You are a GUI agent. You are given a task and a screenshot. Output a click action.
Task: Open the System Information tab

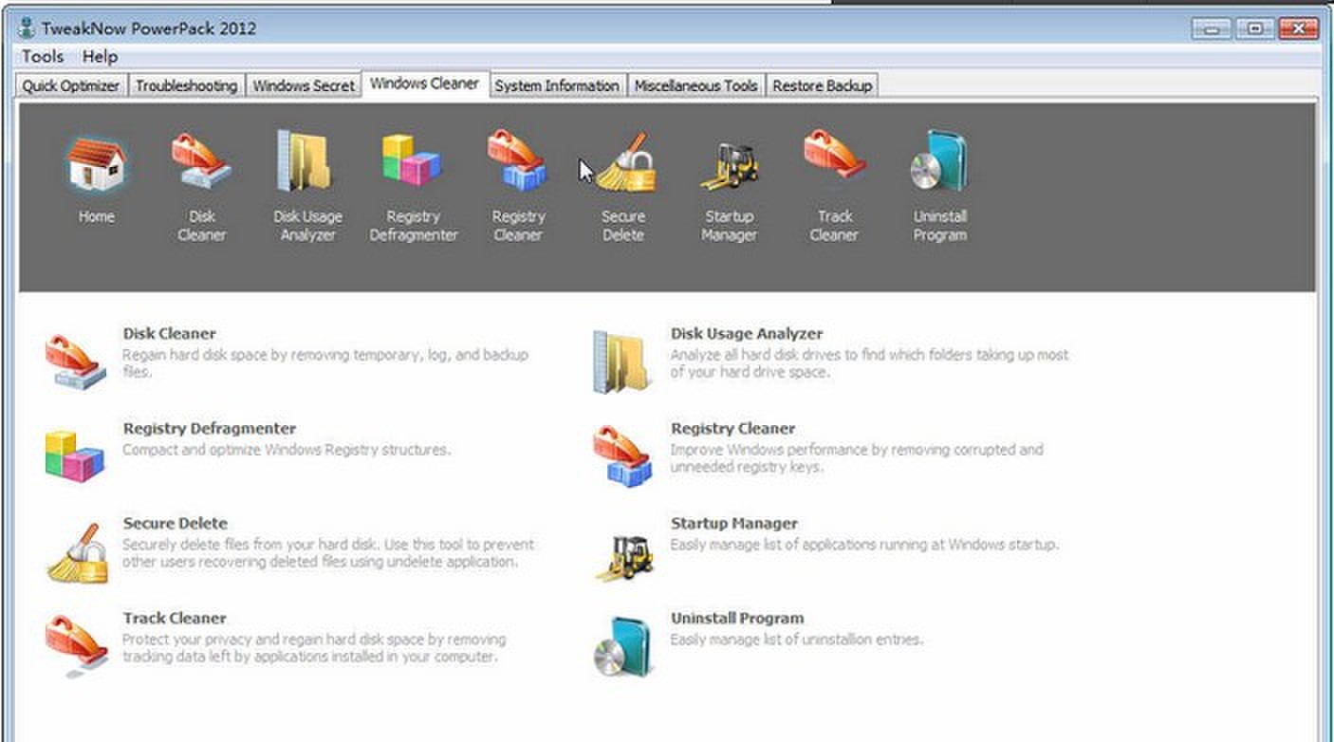pos(557,85)
